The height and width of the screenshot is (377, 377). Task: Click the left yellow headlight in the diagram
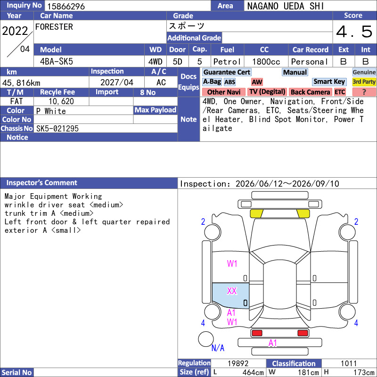pos(256,213)
